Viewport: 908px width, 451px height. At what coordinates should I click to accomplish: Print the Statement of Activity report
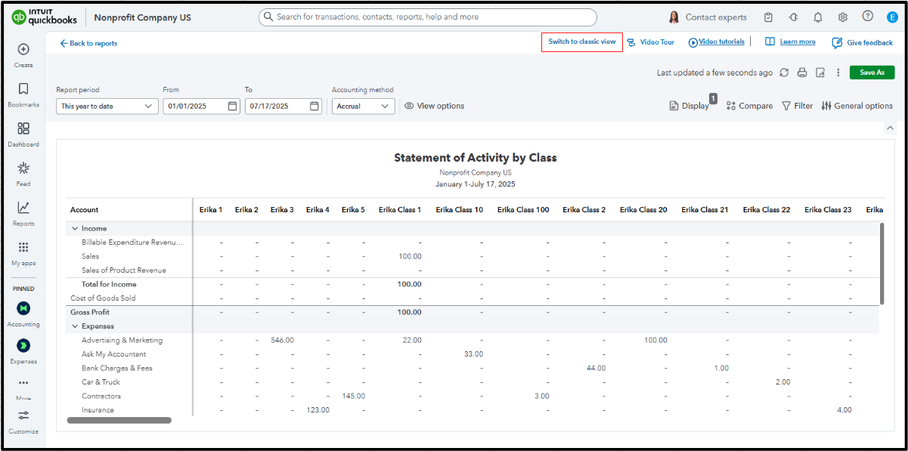pos(802,72)
